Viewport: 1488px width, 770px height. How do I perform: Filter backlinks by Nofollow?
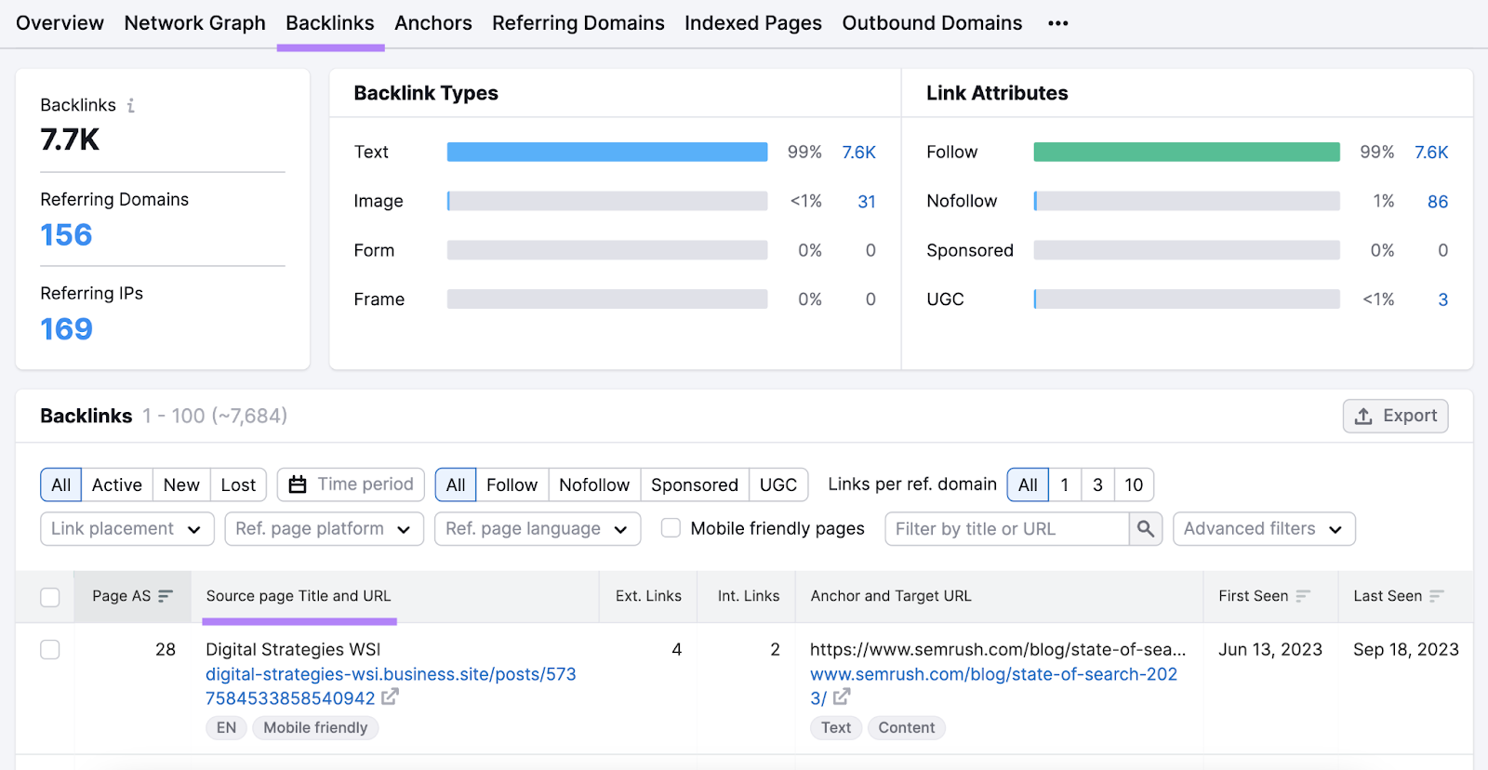(593, 485)
